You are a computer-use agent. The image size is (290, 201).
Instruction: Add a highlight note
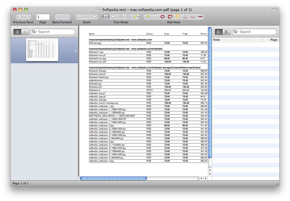(178, 17)
